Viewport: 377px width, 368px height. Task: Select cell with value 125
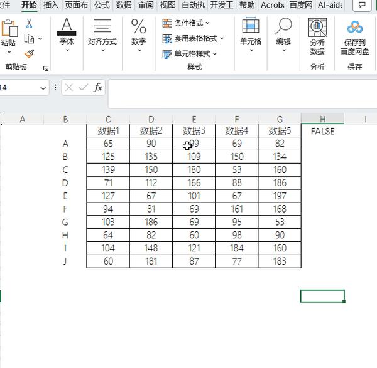[108, 157]
